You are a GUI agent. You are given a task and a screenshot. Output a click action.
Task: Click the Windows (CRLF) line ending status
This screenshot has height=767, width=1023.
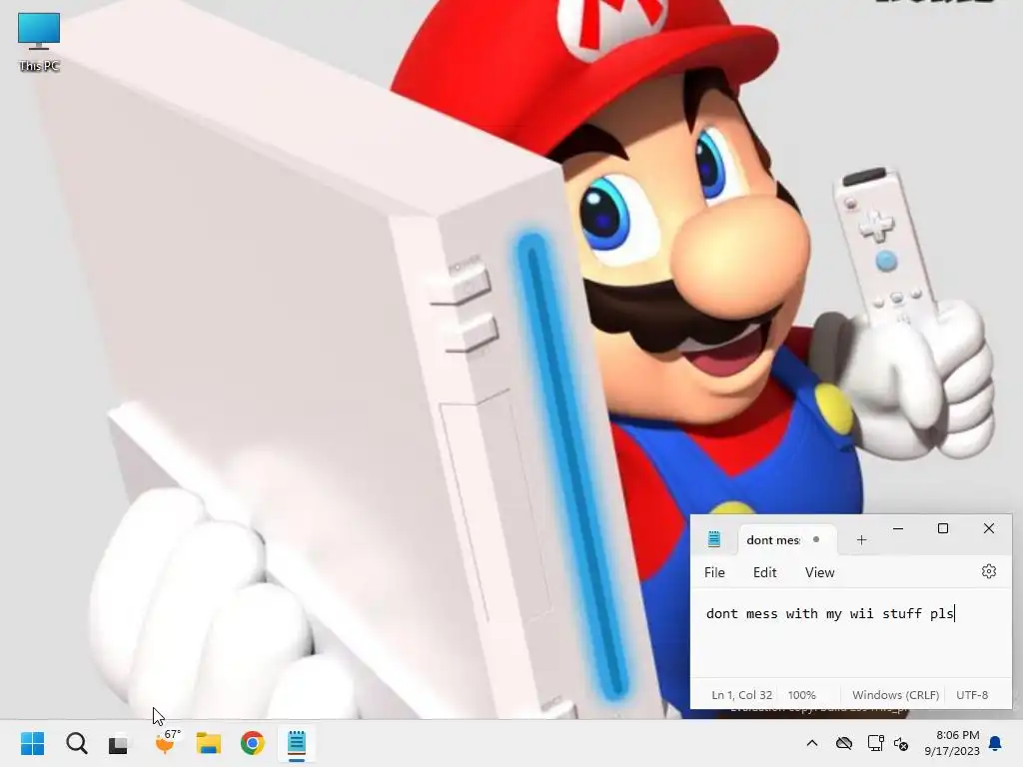(895, 695)
